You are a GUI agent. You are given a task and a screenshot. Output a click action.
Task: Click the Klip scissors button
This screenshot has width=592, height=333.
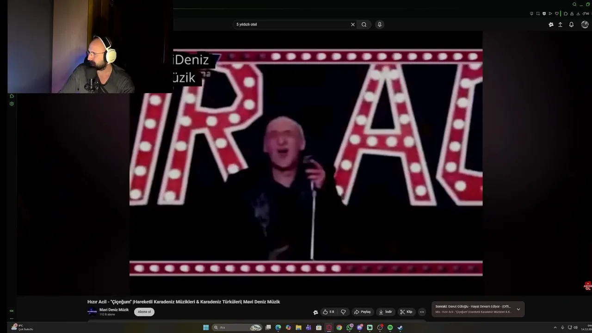pyautogui.click(x=406, y=312)
